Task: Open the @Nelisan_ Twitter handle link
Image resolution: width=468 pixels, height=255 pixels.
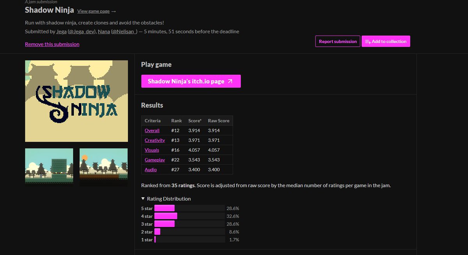Action: click(124, 31)
